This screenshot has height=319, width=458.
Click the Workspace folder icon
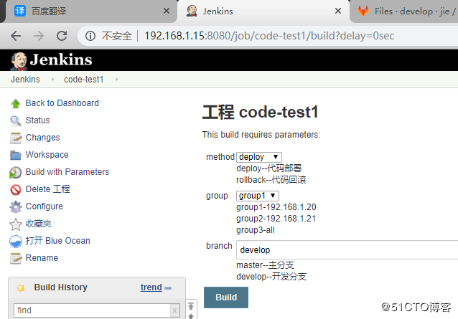click(16, 155)
